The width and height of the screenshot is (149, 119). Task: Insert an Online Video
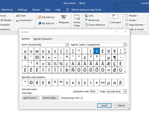click(x=77, y=21)
